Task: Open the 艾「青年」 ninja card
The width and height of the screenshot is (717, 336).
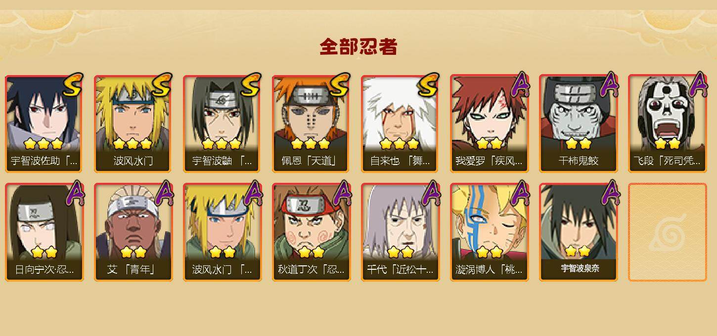Action: tap(133, 232)
